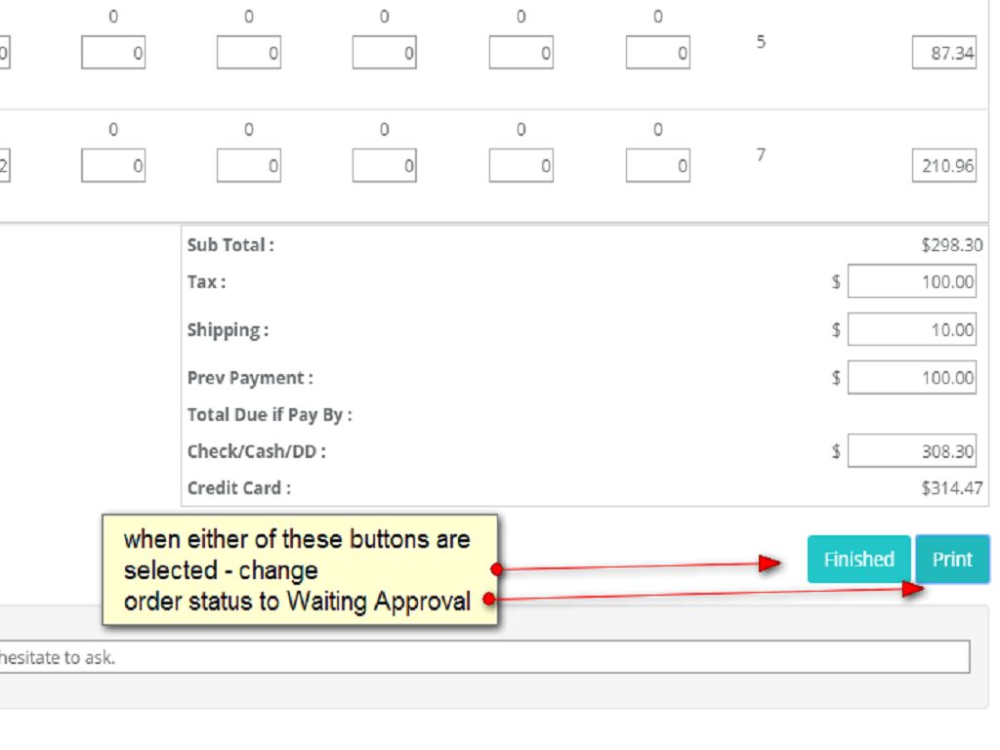Image resolution: width=1000 pixels, height=750 pixels.
Task: Select the Shipping amount input
Action: pyautogui.click(x=912, y=330)
